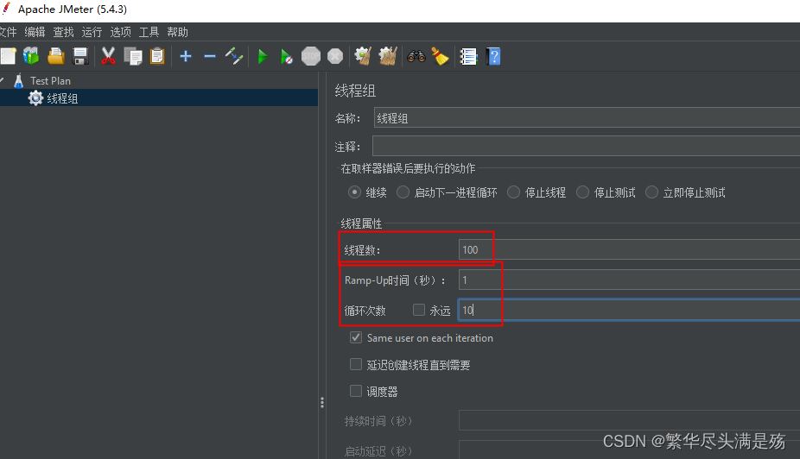
Task: Uncheck Same user on each iteration
Action: [x=356, y=338]
